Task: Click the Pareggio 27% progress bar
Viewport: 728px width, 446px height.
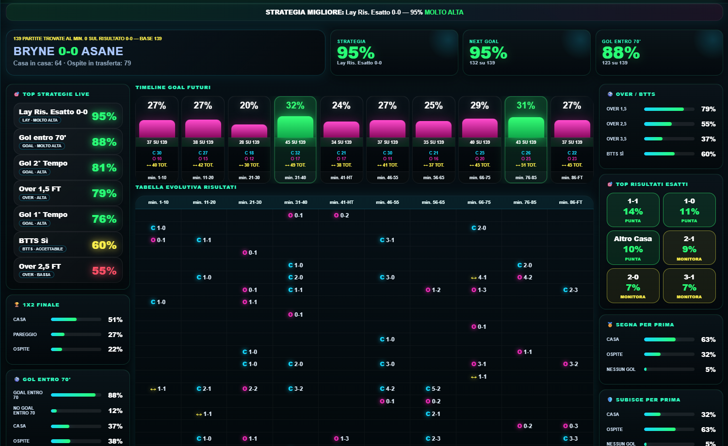Action: (76, 335)
